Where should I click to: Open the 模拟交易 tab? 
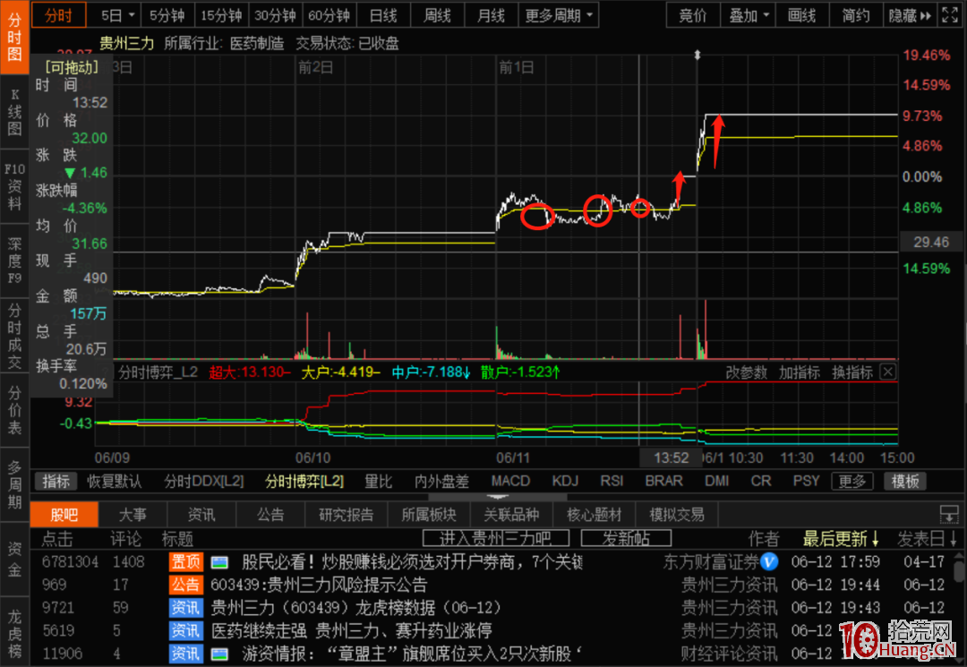(x=677, y=515)
